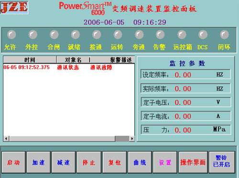
Task: Click the 复位 reset button
Action: pyautogui.click(x=115, y=162)
